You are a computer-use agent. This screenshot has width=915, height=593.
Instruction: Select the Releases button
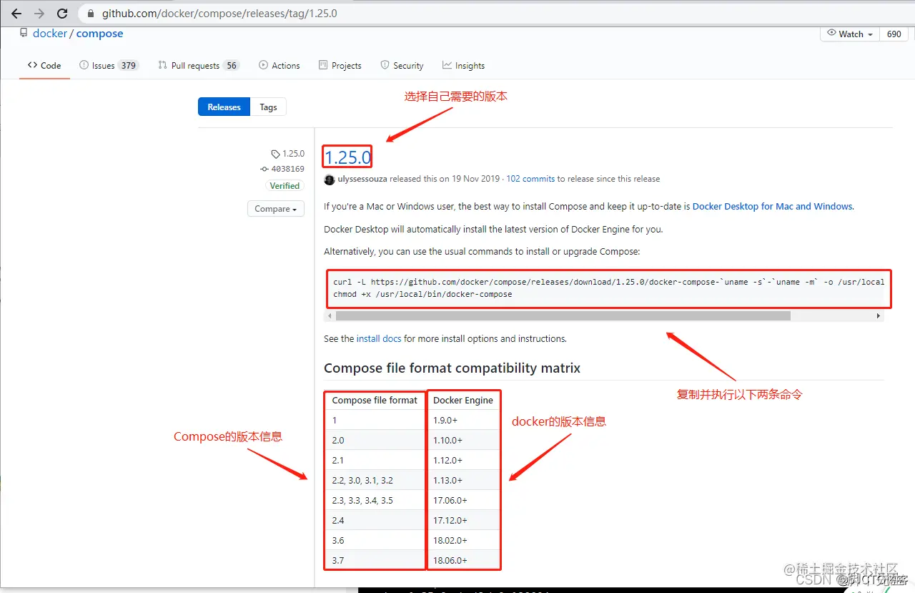(224, 107)
